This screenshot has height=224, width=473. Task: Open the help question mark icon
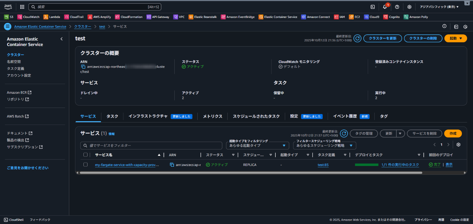coord(397,7)
